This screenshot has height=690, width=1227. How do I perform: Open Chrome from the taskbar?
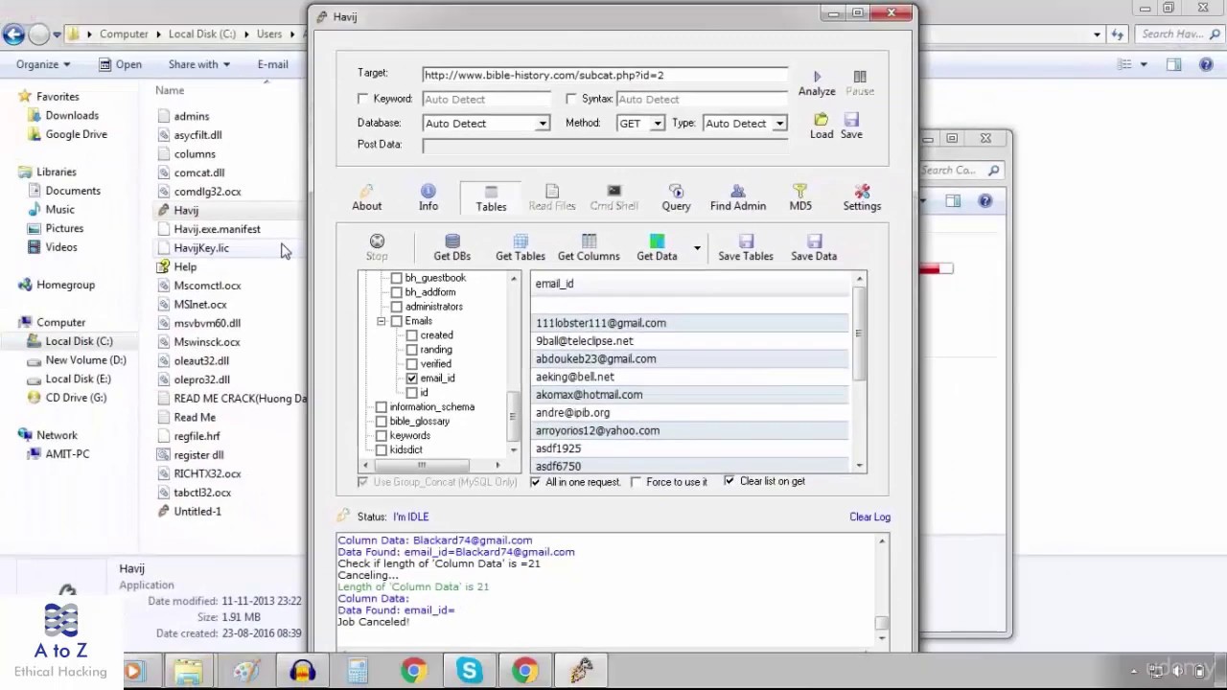pyautogui.click(x=414, y=671)
